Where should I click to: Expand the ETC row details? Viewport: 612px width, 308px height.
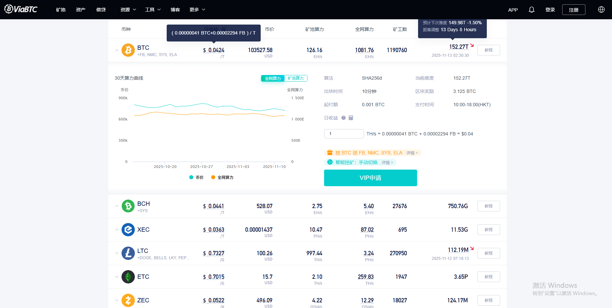117,277
